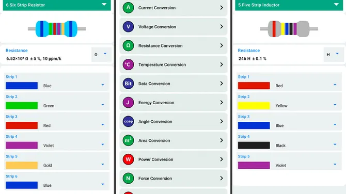346x194 pixels.
Task: Click the 6.52×10 Ω ±5% resistance value
Action: pos(34,59)
